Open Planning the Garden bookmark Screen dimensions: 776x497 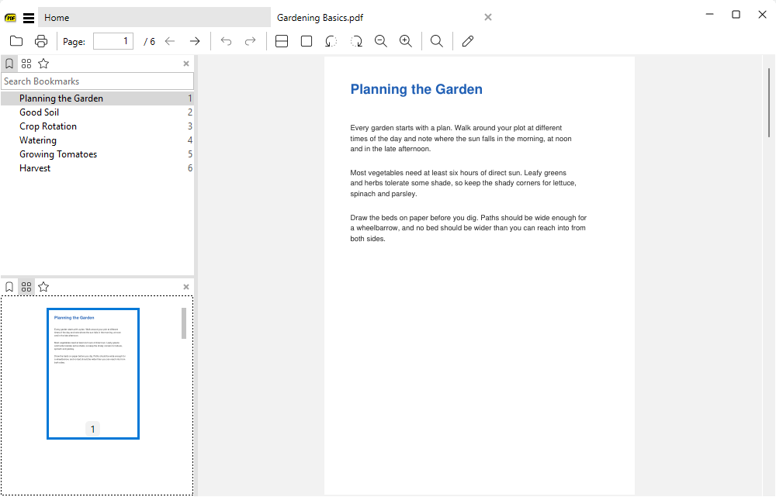click(98, 98)
